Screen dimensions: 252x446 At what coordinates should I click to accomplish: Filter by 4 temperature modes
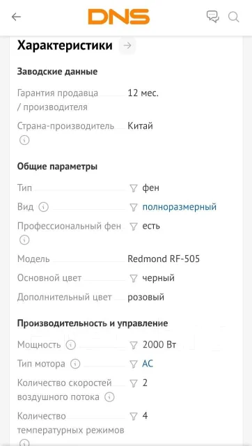click(x=134, y=417)
